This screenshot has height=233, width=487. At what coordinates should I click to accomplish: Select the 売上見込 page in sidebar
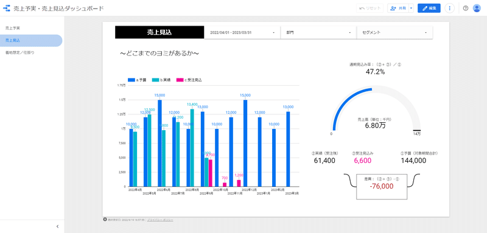tap(31, 41)
